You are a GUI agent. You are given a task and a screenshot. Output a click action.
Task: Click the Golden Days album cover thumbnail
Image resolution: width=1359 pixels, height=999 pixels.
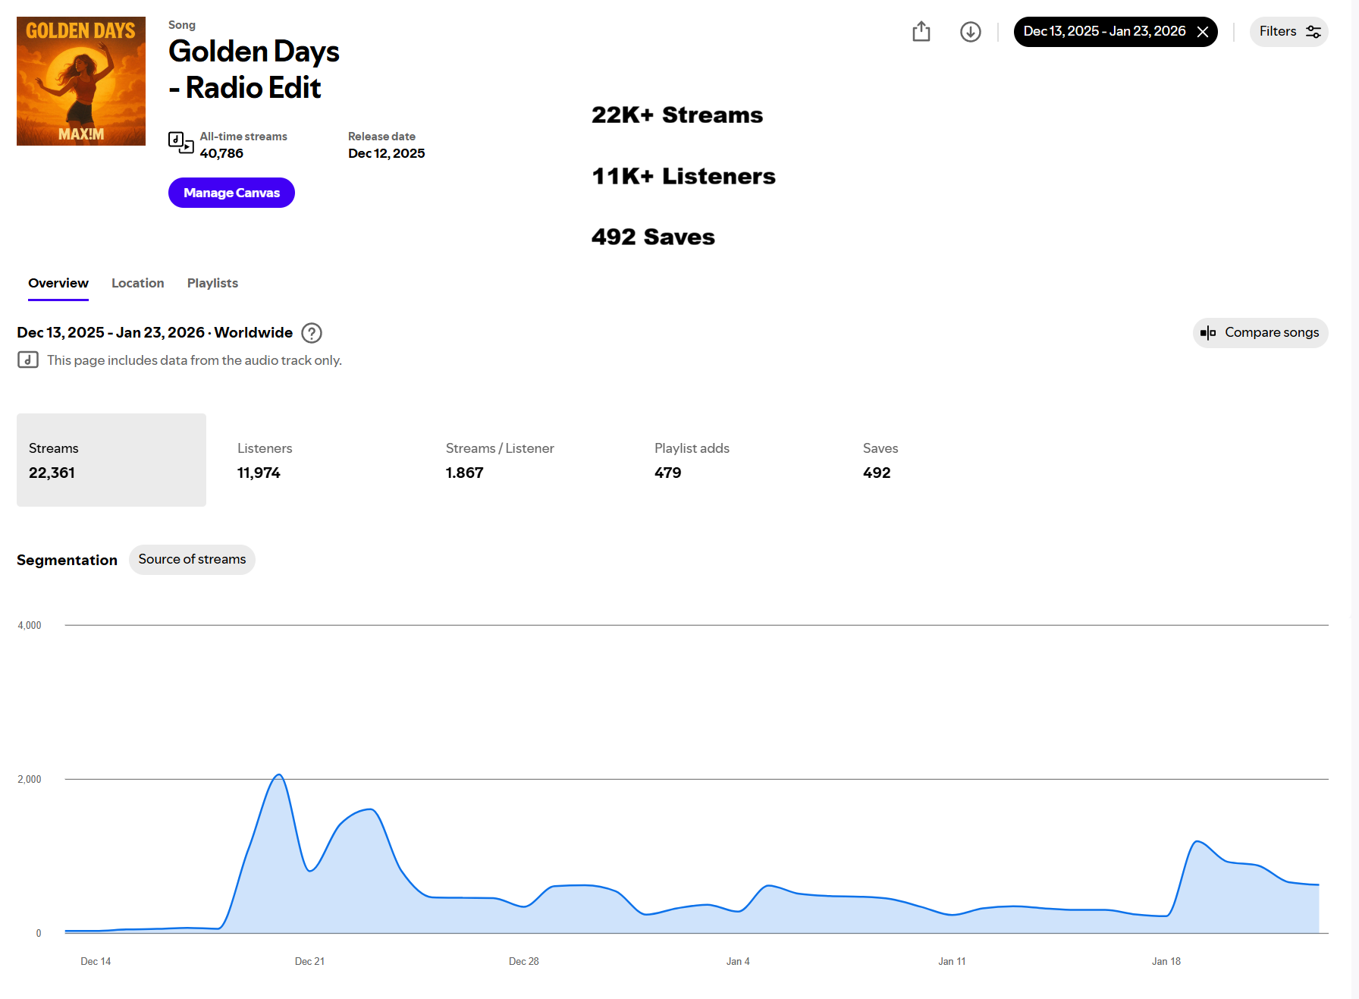pyautogui.click(x=81, y=81)
